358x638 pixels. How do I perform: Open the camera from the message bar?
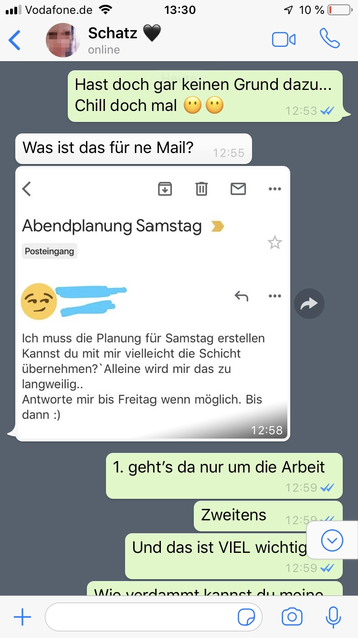coord(292,617)
